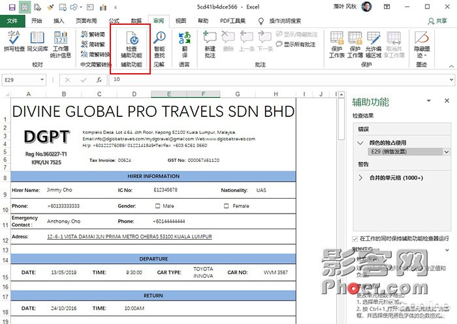The width and height of the screenshot is (457, 324).
Task: Click the Translate (翻译) icon
Action: click(184, 44)
